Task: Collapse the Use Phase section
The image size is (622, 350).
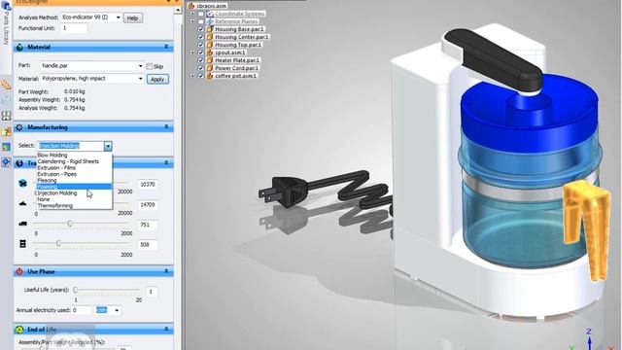Action: [166, 271]
